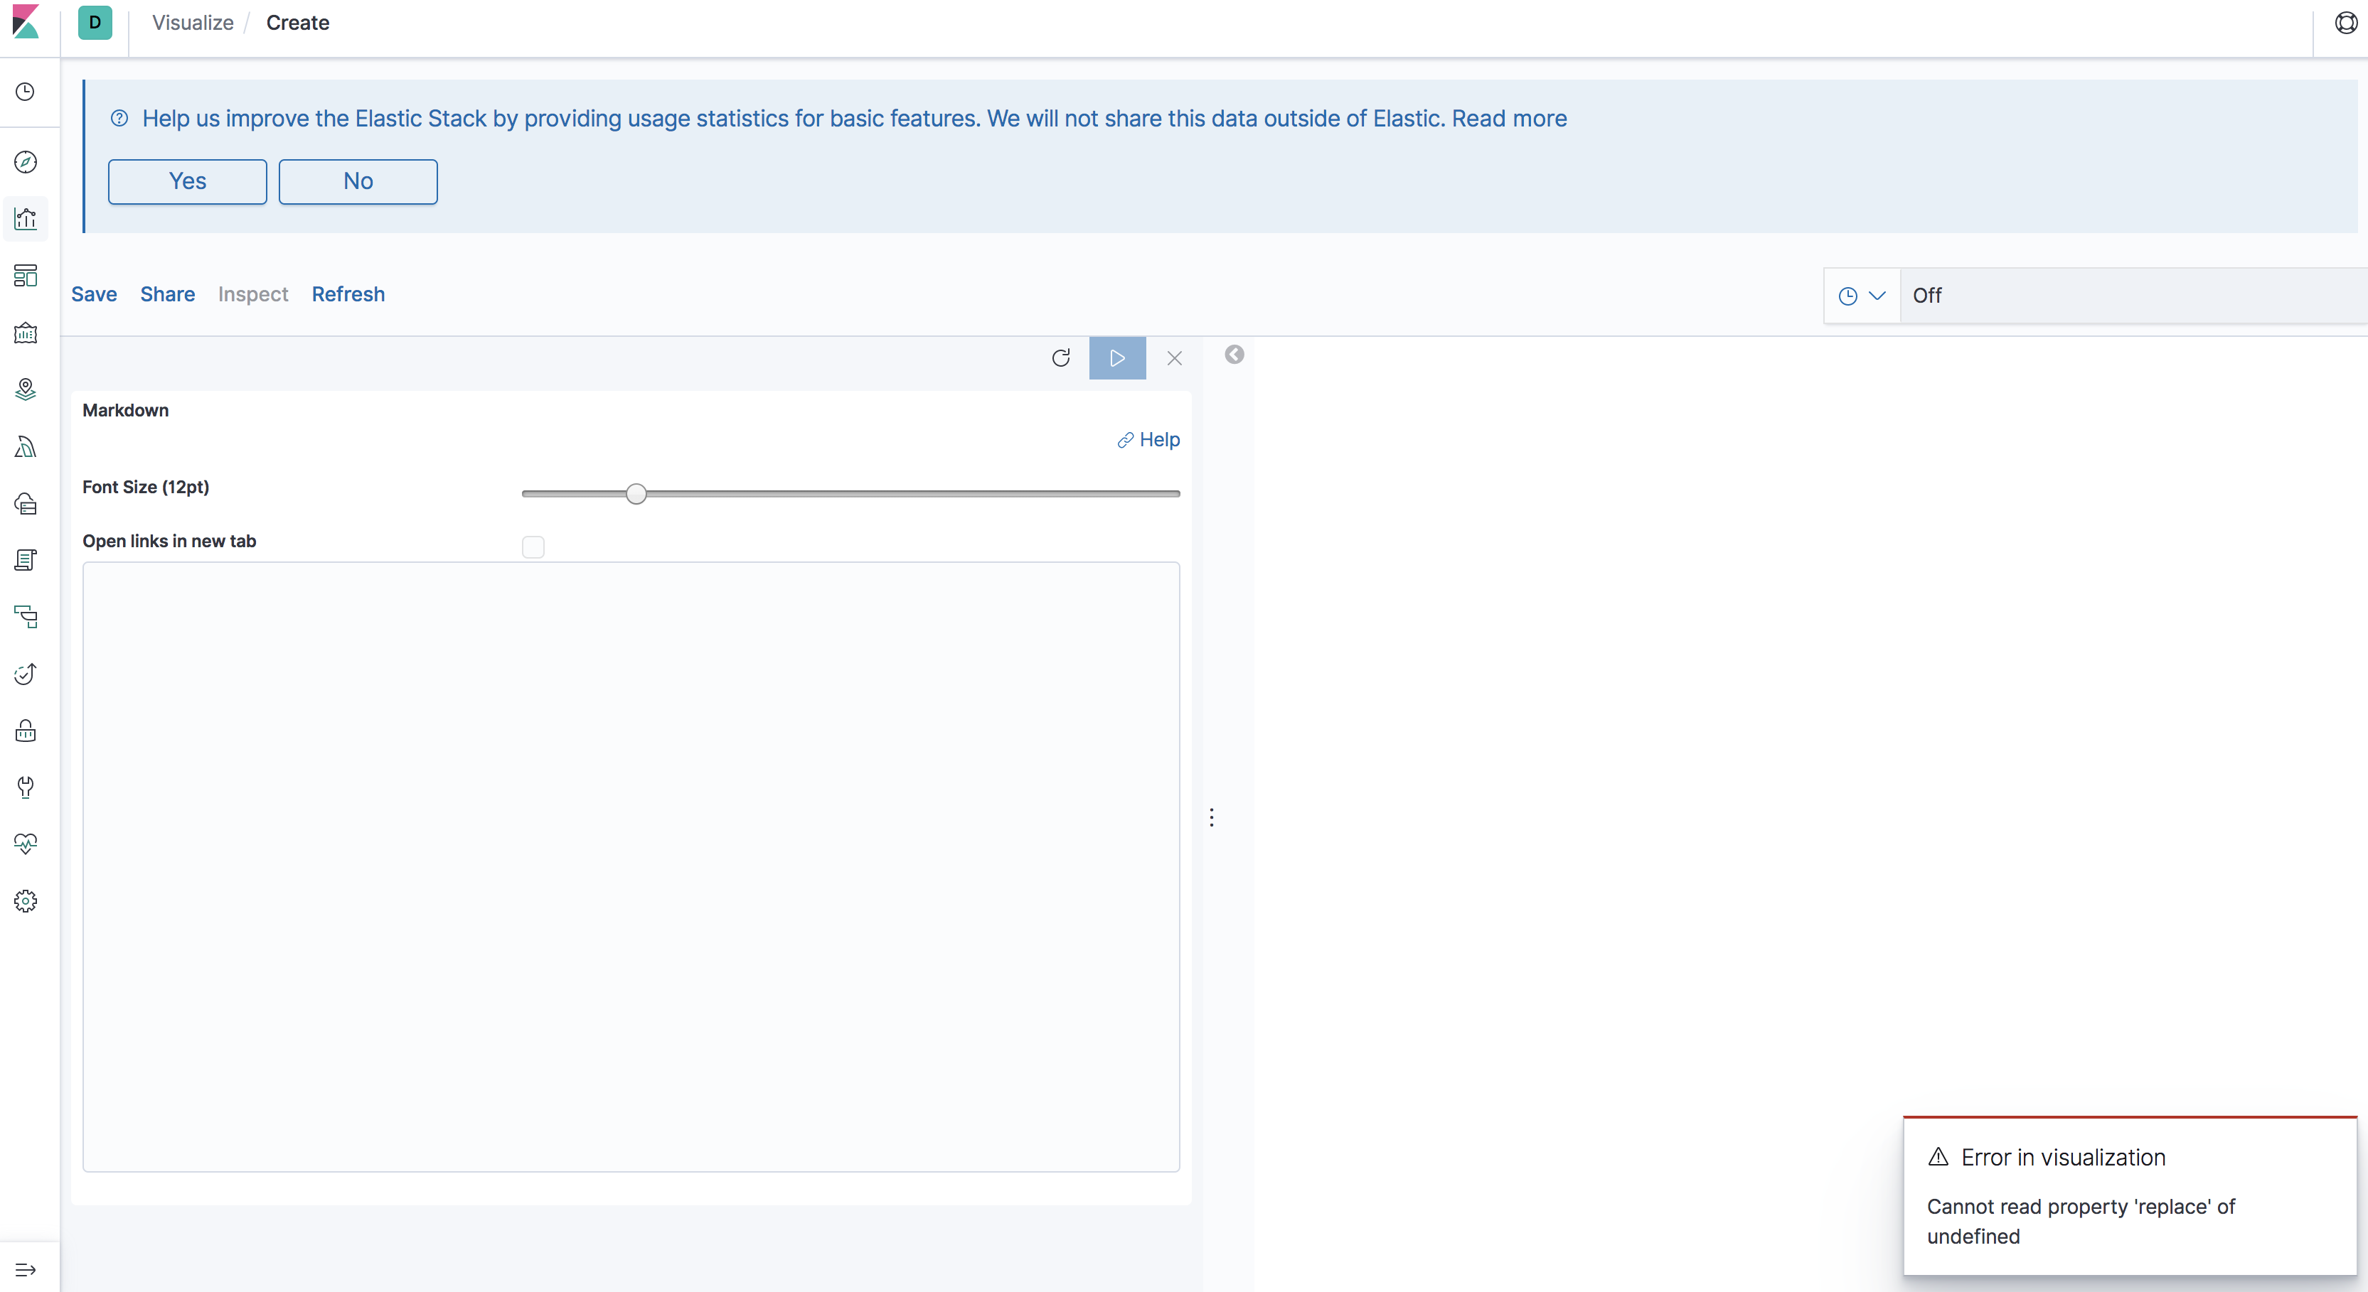Collapse the navigation sidebar
Viewport: 2368px width, 1292px height.
[25, 1269]
